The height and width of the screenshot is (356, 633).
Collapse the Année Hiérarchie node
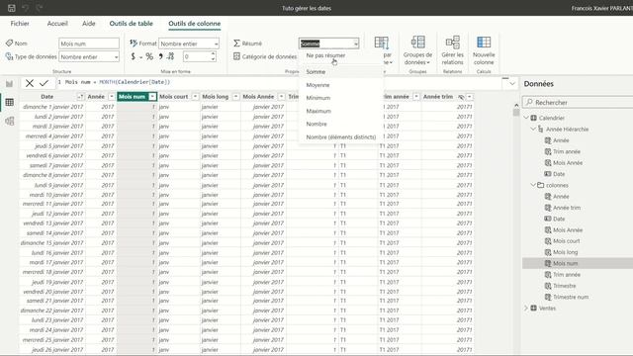(533, 130)
